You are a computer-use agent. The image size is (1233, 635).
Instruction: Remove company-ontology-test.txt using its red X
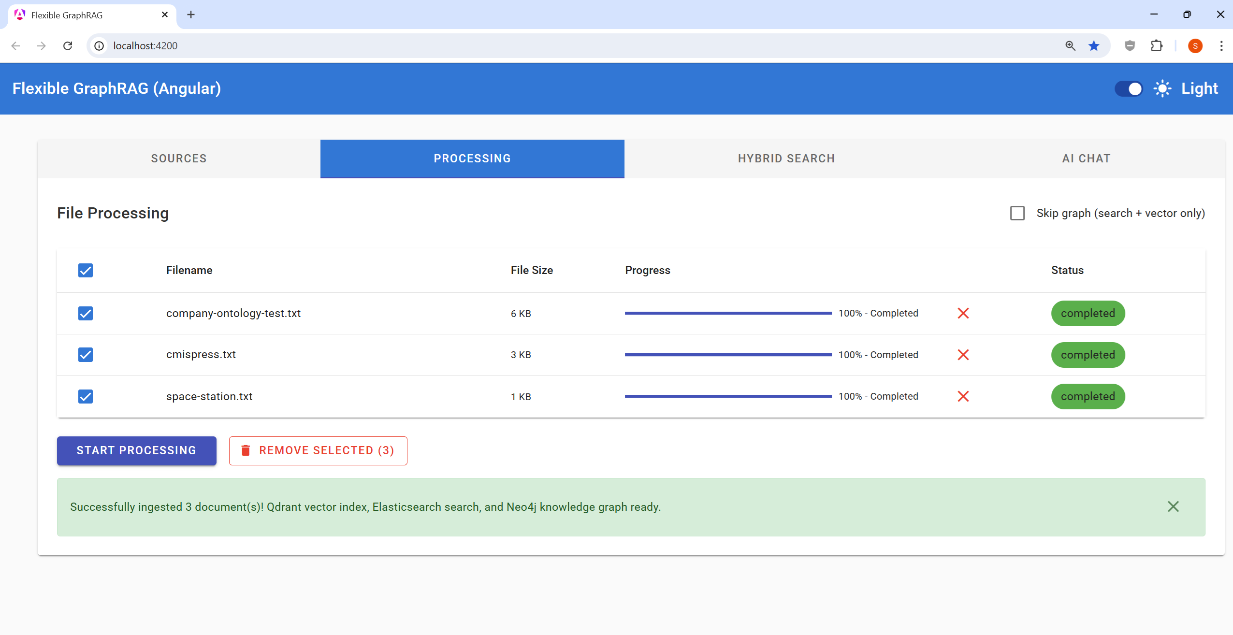pos(963,313)
